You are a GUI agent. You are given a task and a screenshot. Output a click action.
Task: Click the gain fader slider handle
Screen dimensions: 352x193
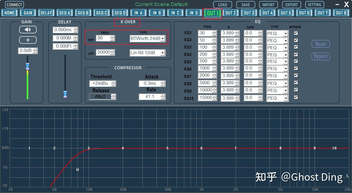pyautogui.click(x=28, y=66)
